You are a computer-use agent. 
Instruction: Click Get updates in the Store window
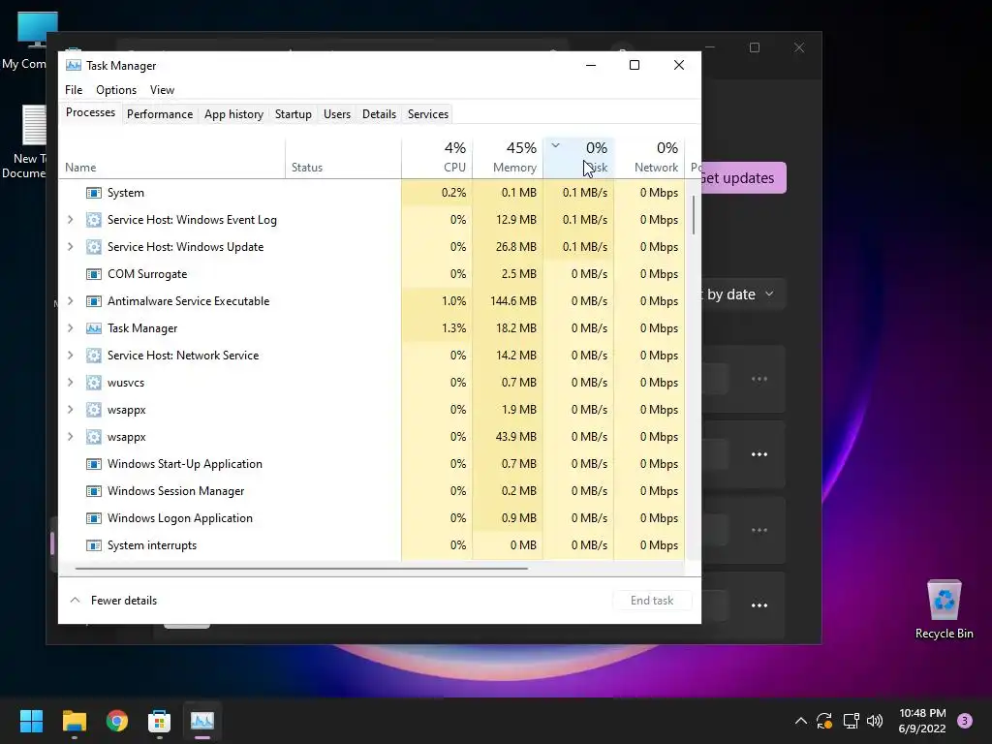click(743, 178)
